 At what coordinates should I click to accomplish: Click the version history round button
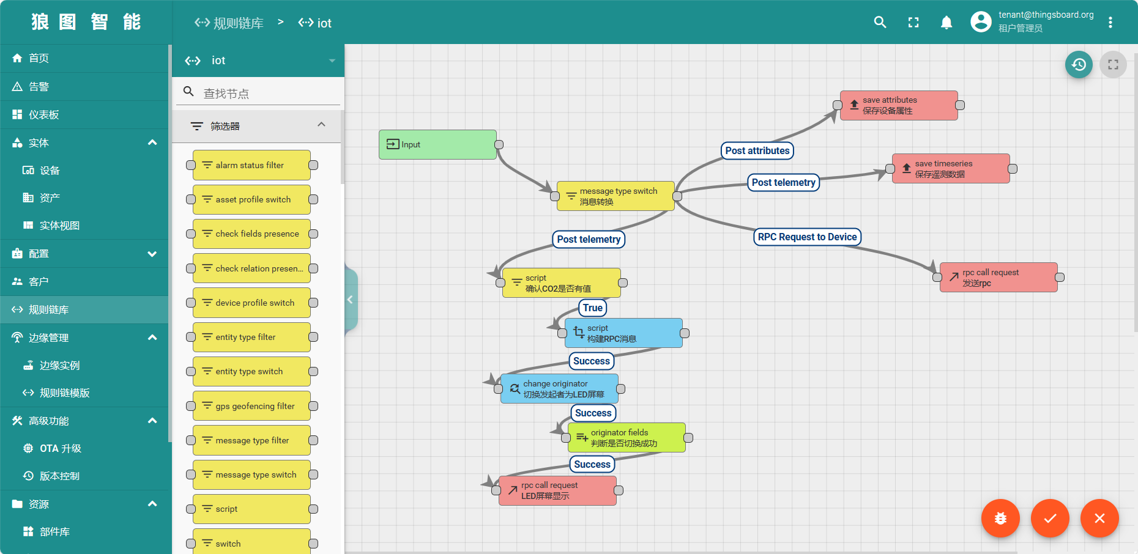tap(1079, 64)
